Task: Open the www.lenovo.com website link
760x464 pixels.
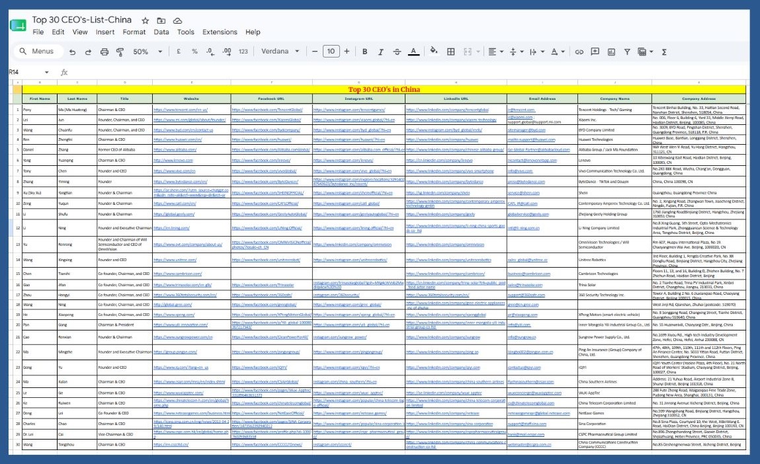Action: click(173, 161)
